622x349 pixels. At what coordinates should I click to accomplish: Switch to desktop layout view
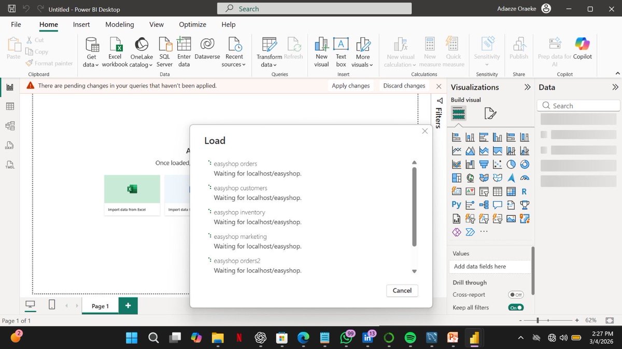30,305
